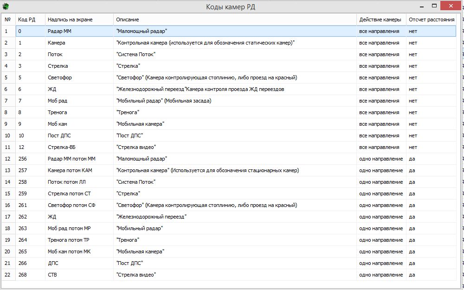
Task: Click the application icon in the title bar
Action: 6,6
